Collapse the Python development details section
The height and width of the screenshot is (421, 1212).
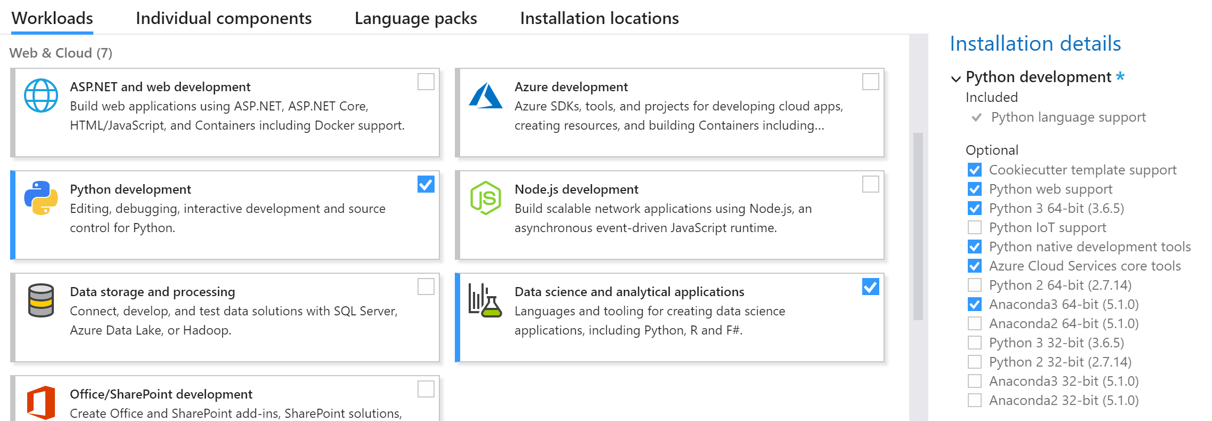coord(956,78)
